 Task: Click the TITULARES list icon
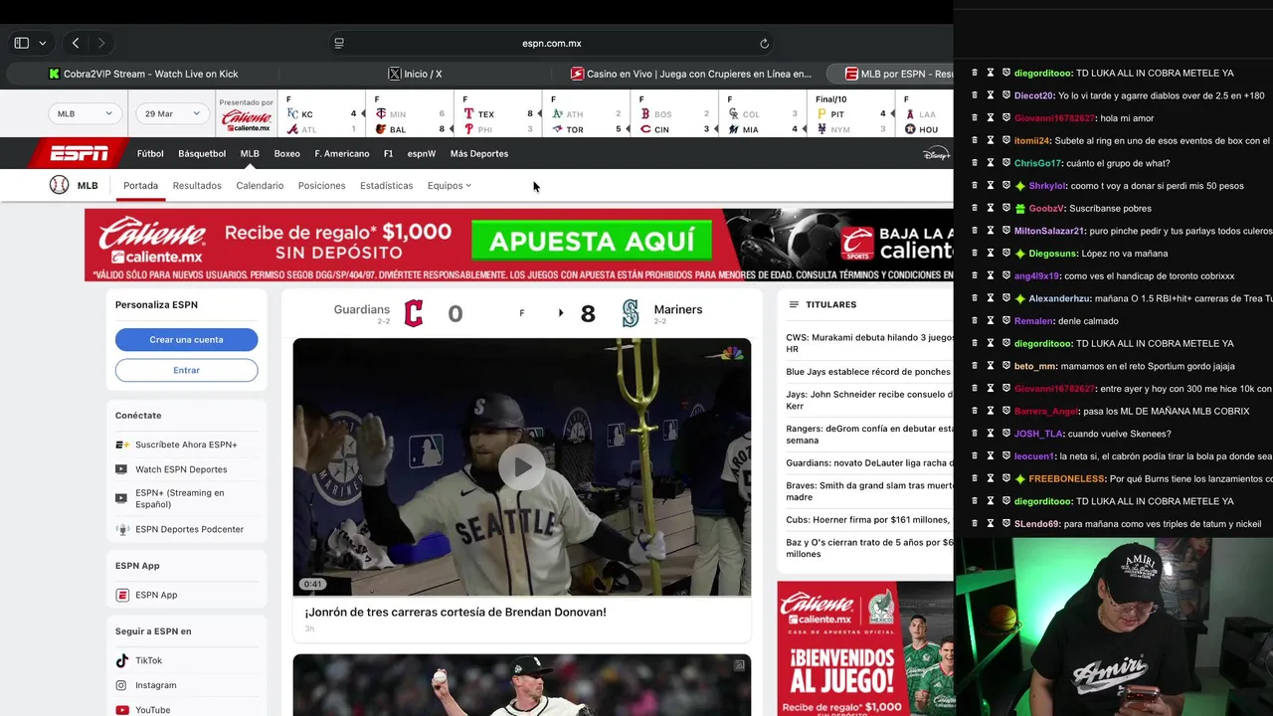coord(794,305)
